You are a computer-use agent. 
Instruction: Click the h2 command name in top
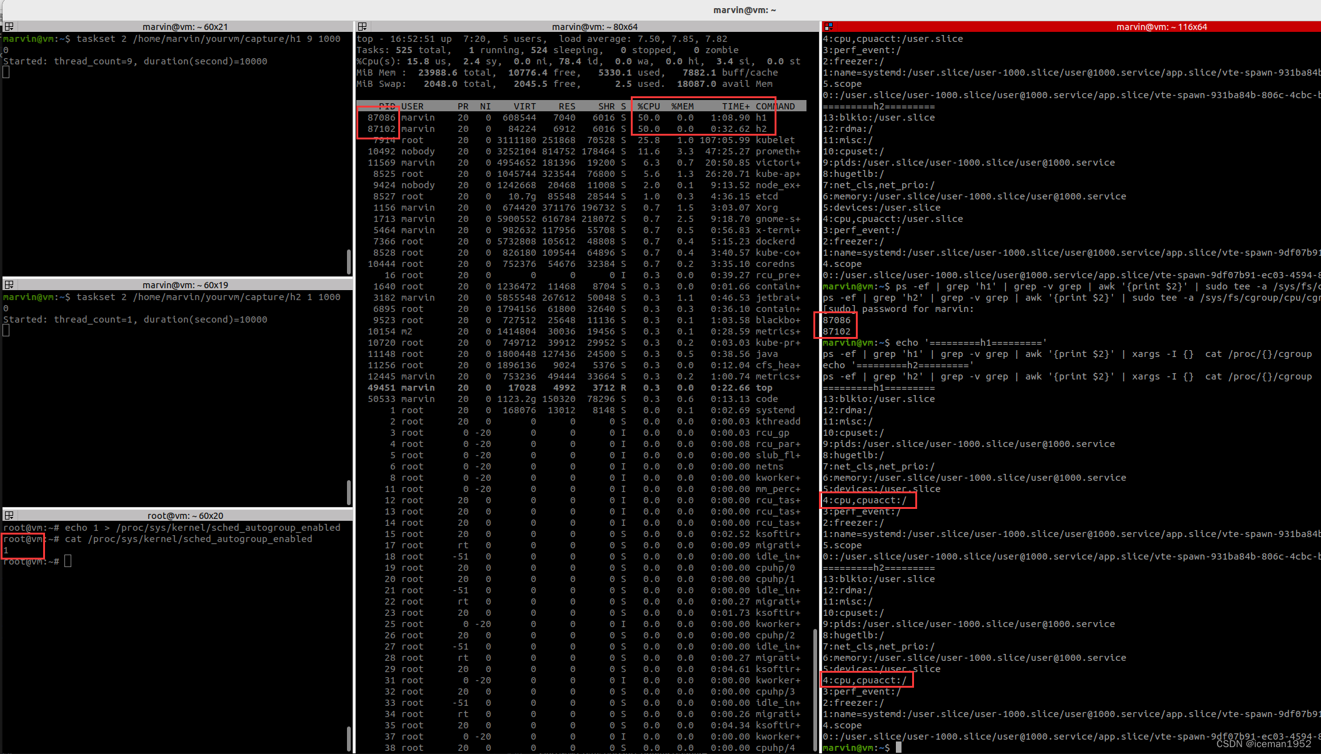click(761, 129)
